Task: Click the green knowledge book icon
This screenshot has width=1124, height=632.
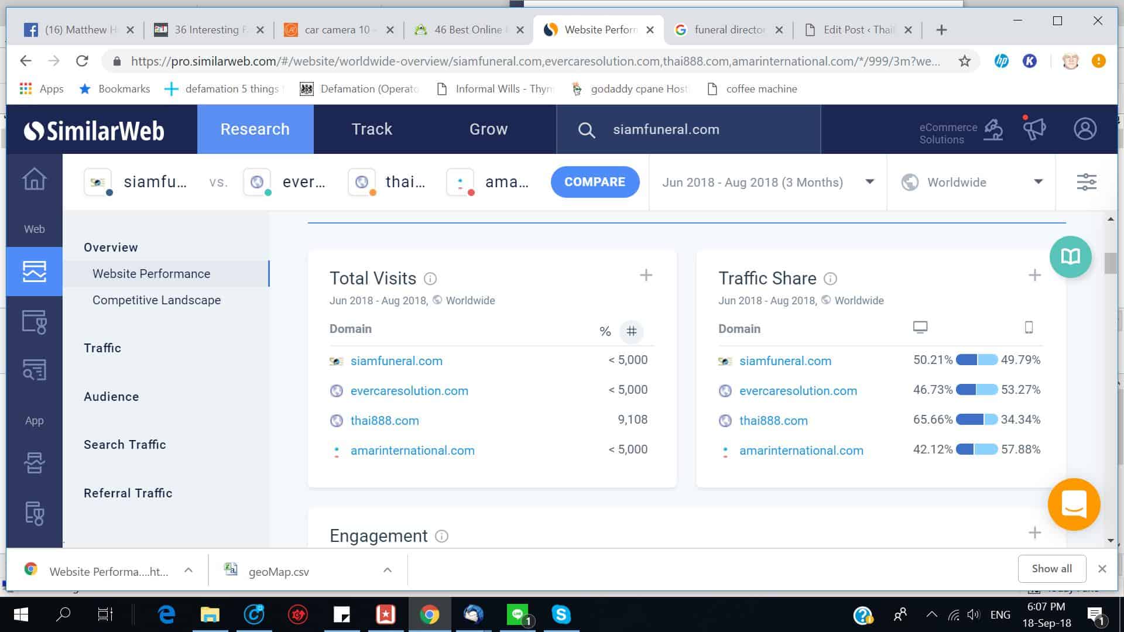Action: click(x=1070, y=257)
